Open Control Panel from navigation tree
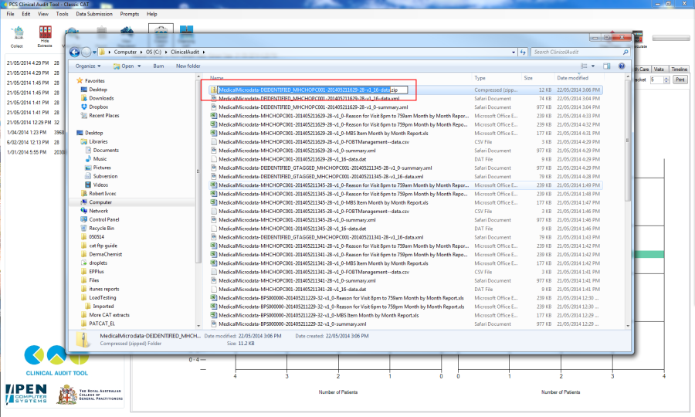The width and height of the screenshot is (695, 417). 100,219
